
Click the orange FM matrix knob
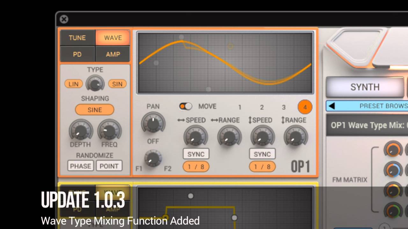pos(393,149)
